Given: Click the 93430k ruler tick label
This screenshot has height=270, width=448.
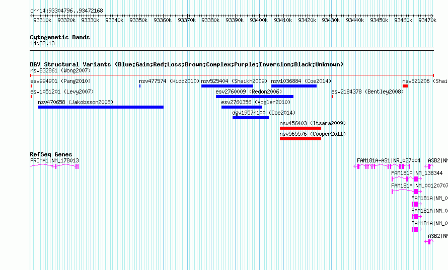Looking at the screenshot, I should click(331, 21).
